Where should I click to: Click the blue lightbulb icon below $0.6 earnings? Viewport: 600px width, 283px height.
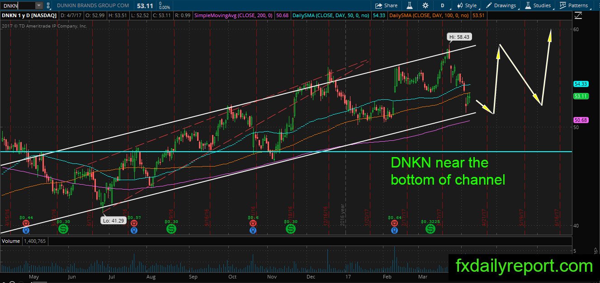[253, 230]
